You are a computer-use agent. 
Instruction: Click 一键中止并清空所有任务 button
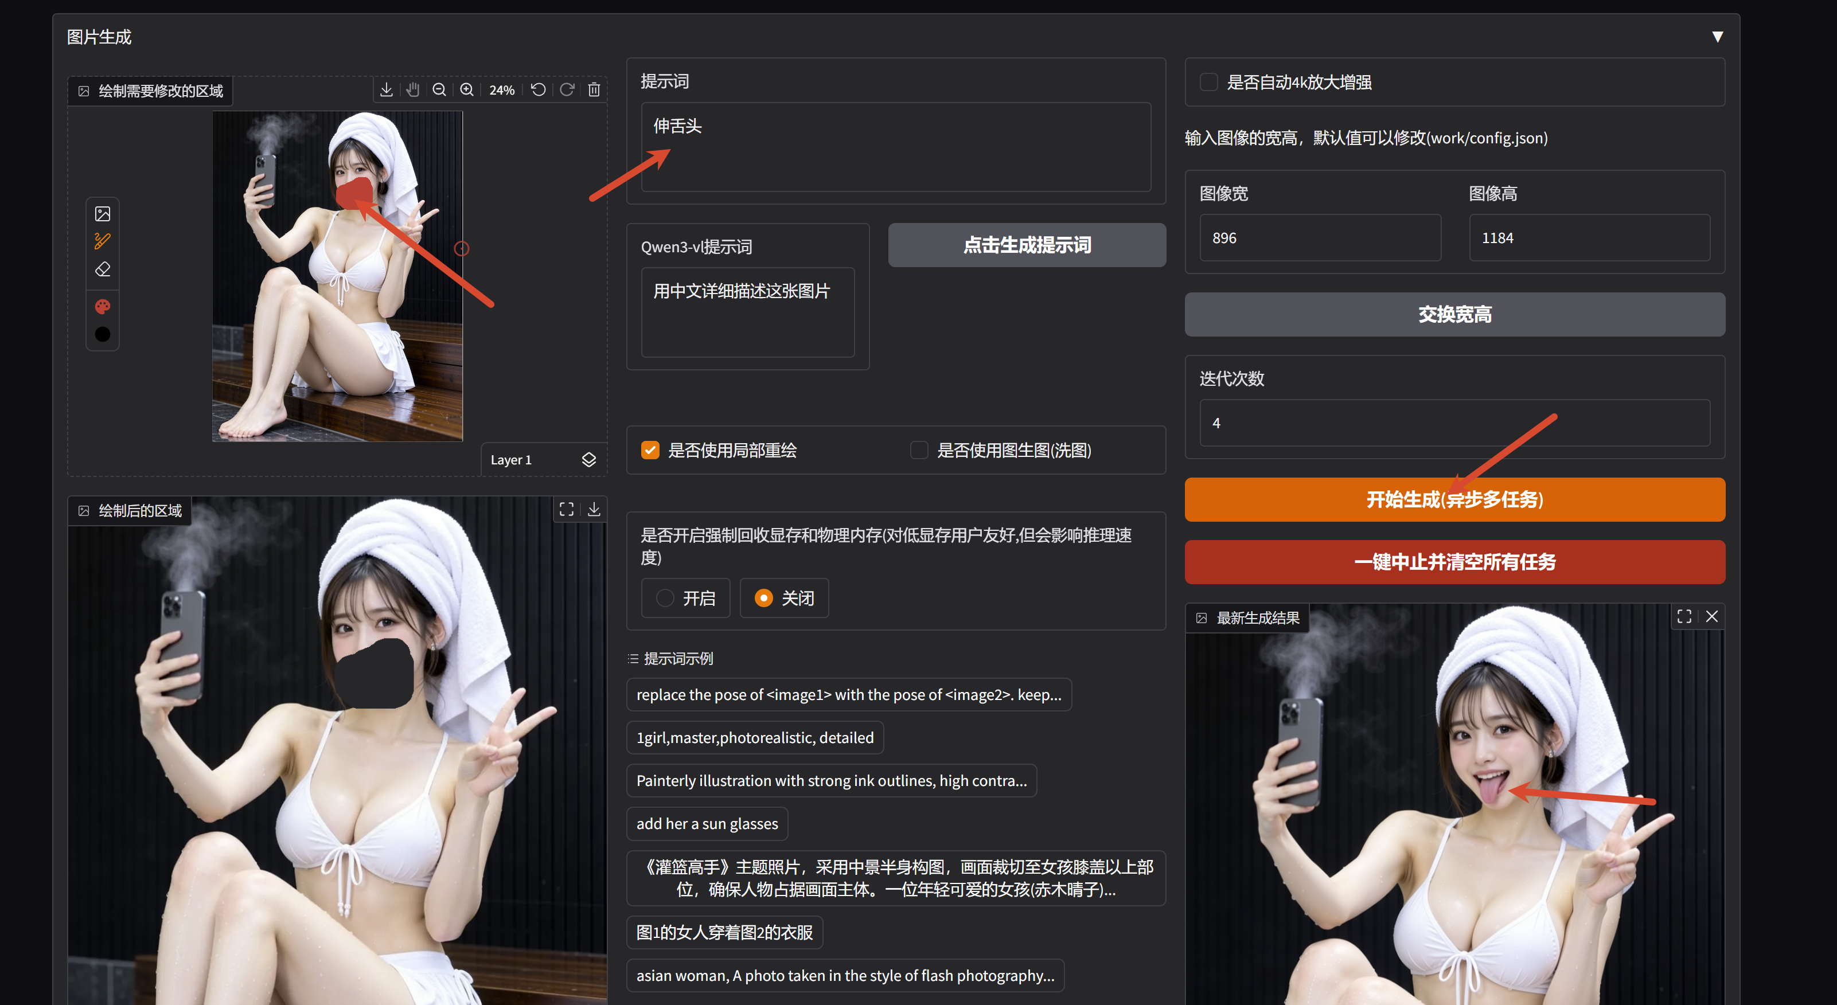pos(1455,562)
